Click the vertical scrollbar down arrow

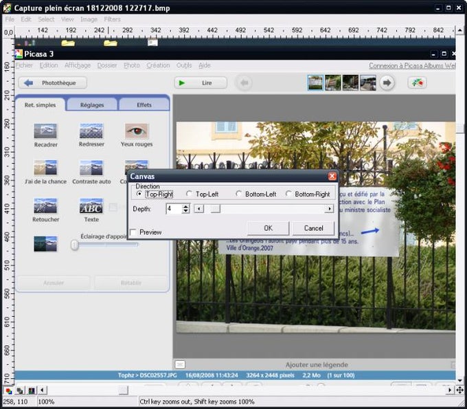459,381
